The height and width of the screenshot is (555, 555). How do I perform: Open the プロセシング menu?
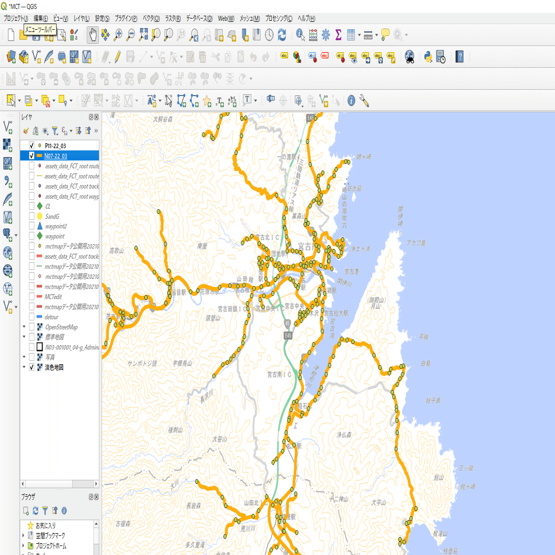[x=279, y=19]
